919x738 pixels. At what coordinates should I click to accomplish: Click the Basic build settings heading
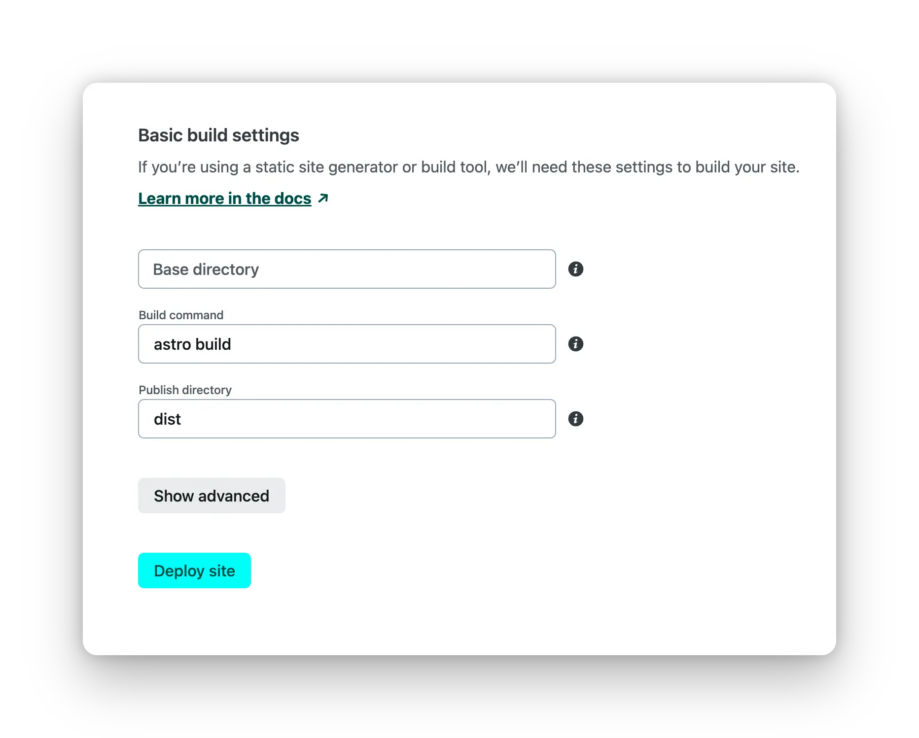(x=218, y=135)
